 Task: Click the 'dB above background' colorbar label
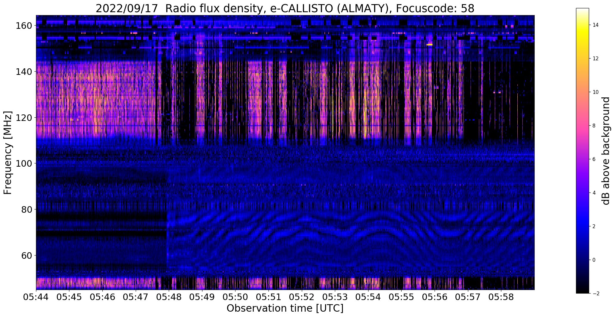(605, 151)
